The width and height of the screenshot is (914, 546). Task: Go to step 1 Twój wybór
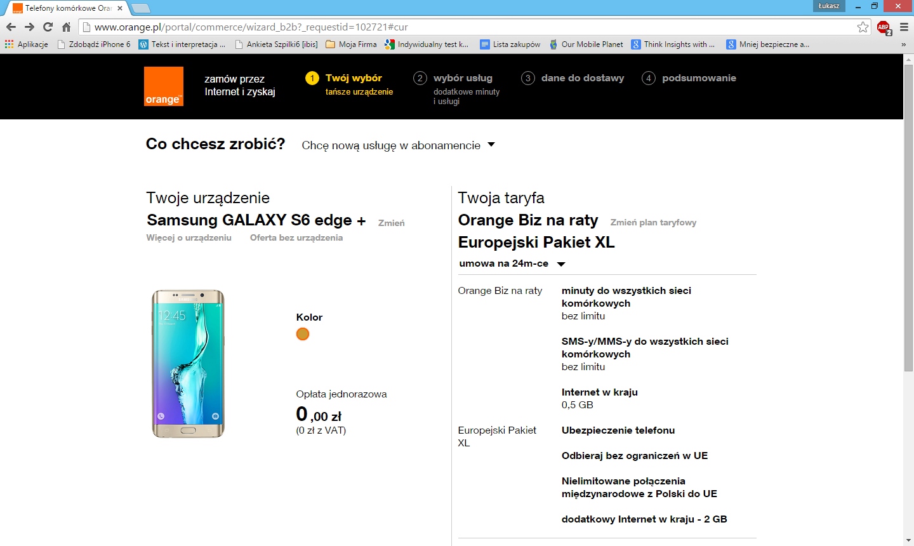point(349,84)
